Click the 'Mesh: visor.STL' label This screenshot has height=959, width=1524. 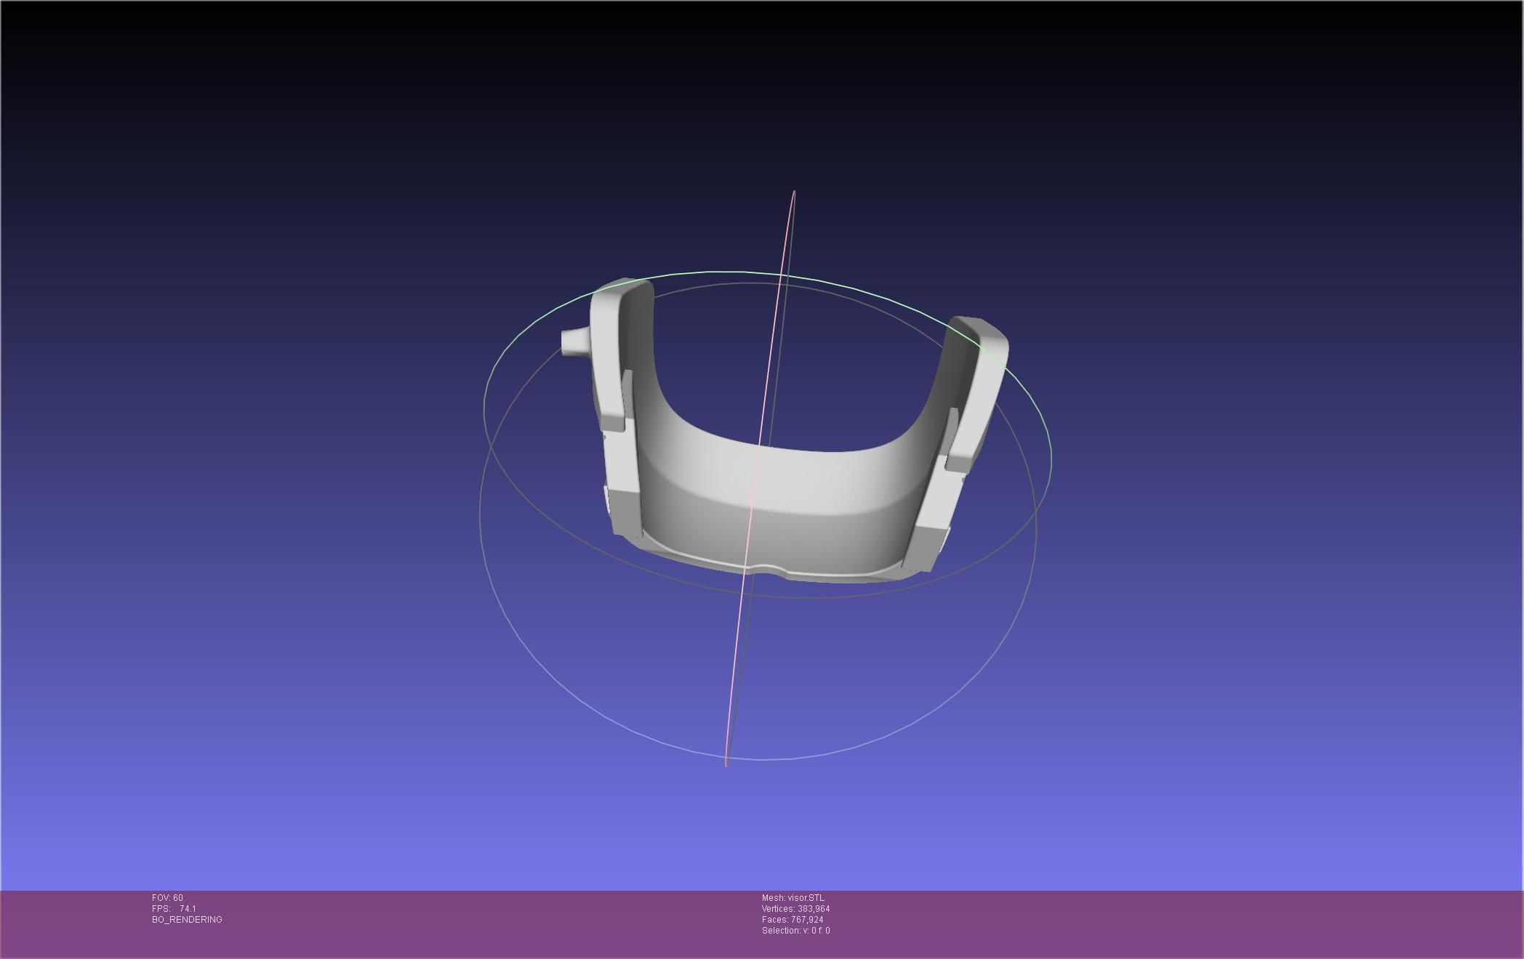(x=793, y=898)
